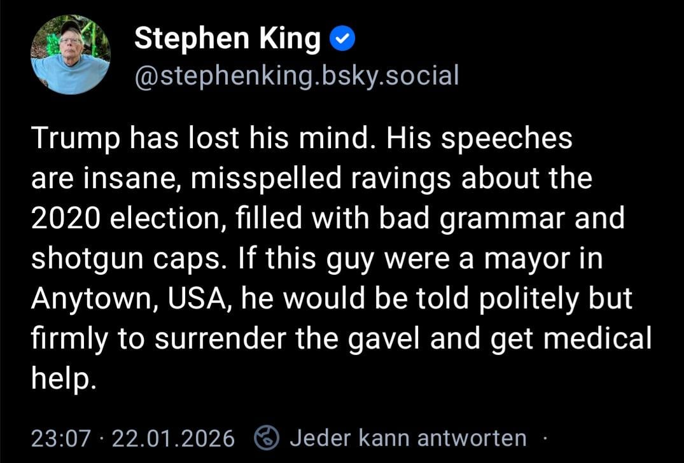Screen dimensions: 684x463
Task: Click the "Jeder kann antworten" label
Action: [x=408, y=438]
